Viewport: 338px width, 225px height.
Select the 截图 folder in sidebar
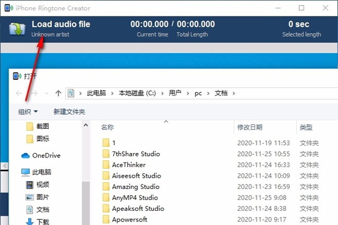(38, 127)
